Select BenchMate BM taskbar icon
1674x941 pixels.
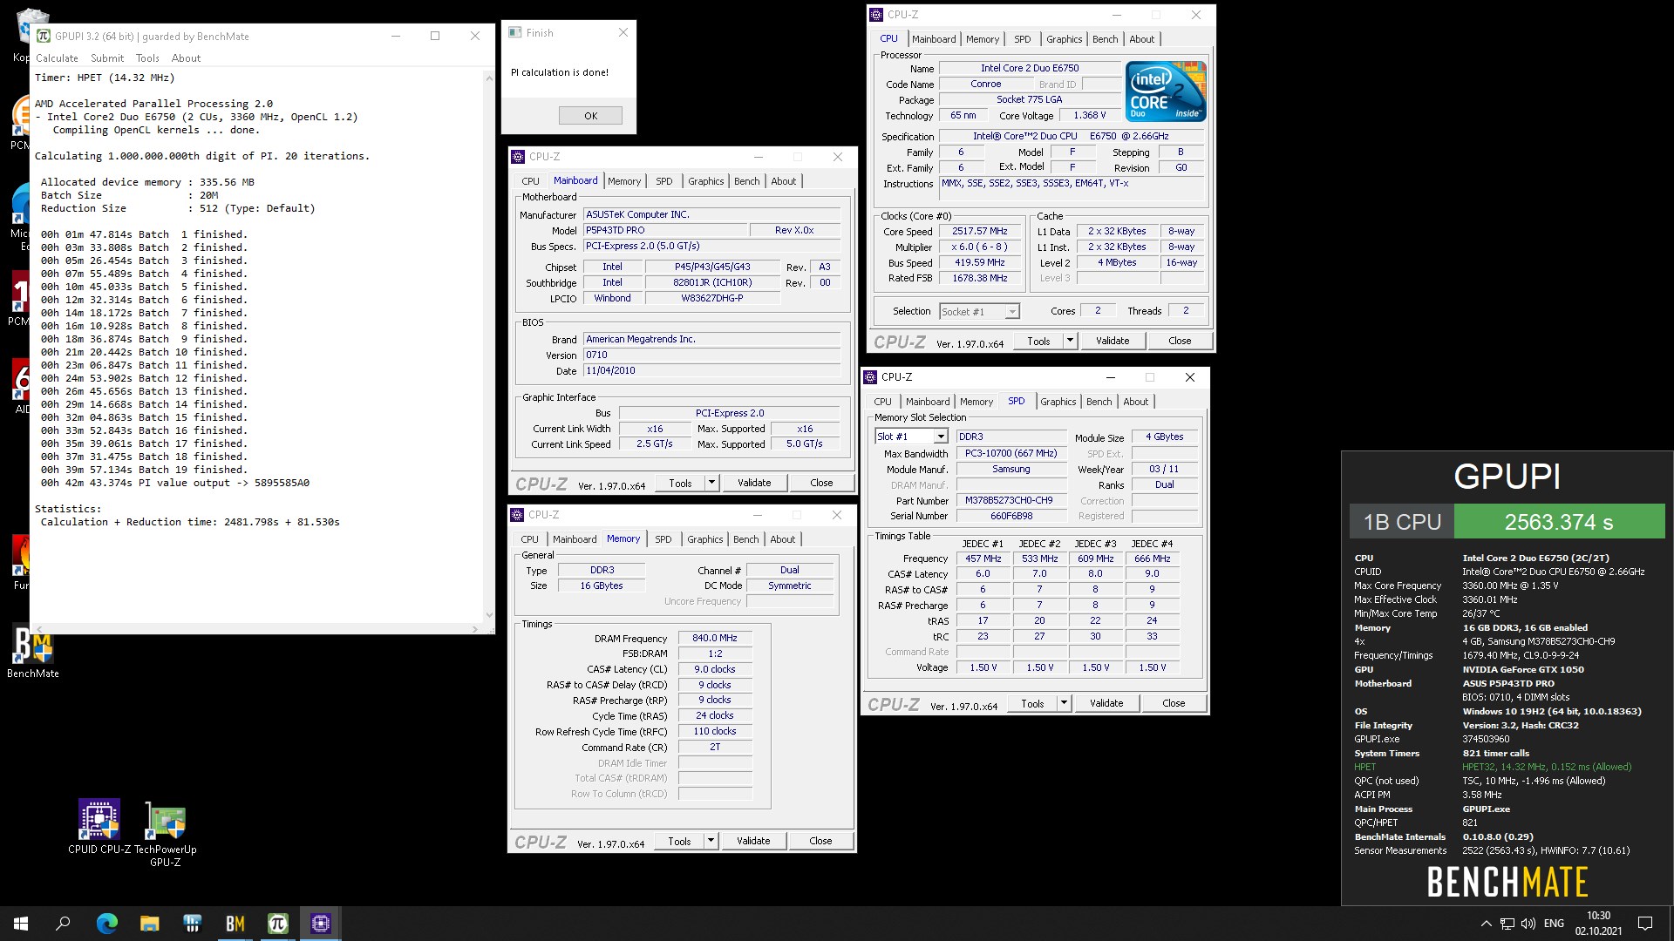[x=235, y=924]
